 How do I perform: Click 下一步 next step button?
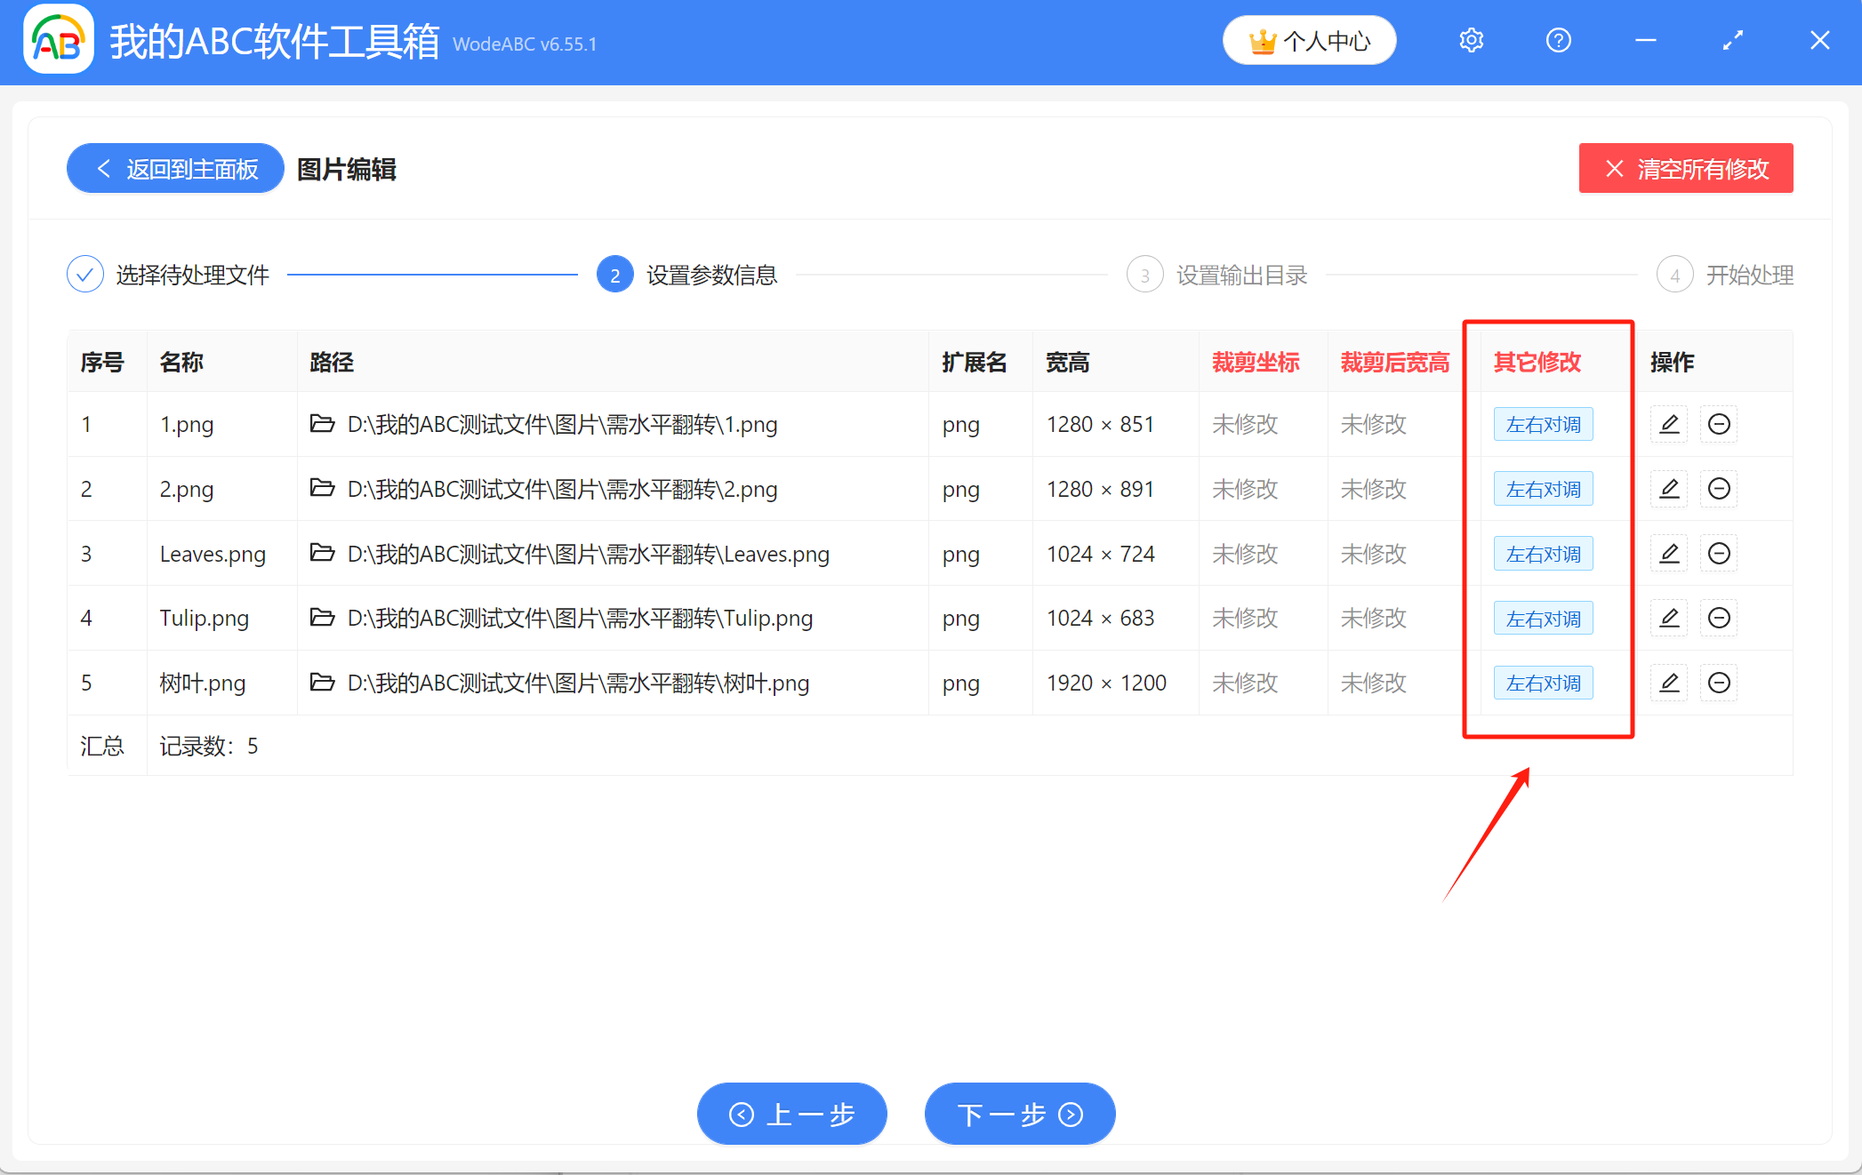point(1019,1114)
